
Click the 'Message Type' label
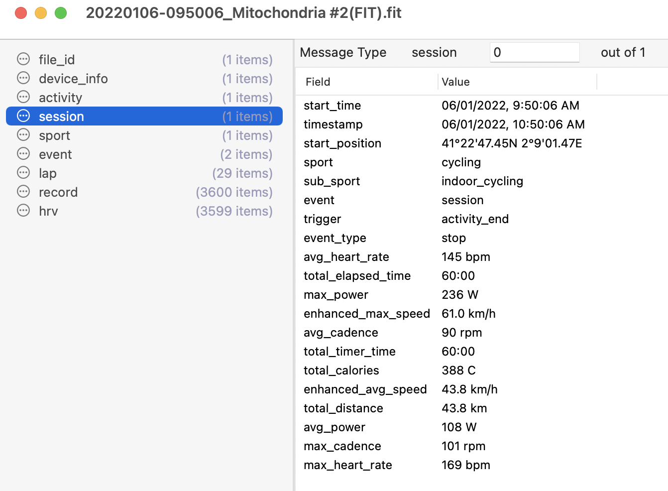pyautogui.click(x=343, y=52)
